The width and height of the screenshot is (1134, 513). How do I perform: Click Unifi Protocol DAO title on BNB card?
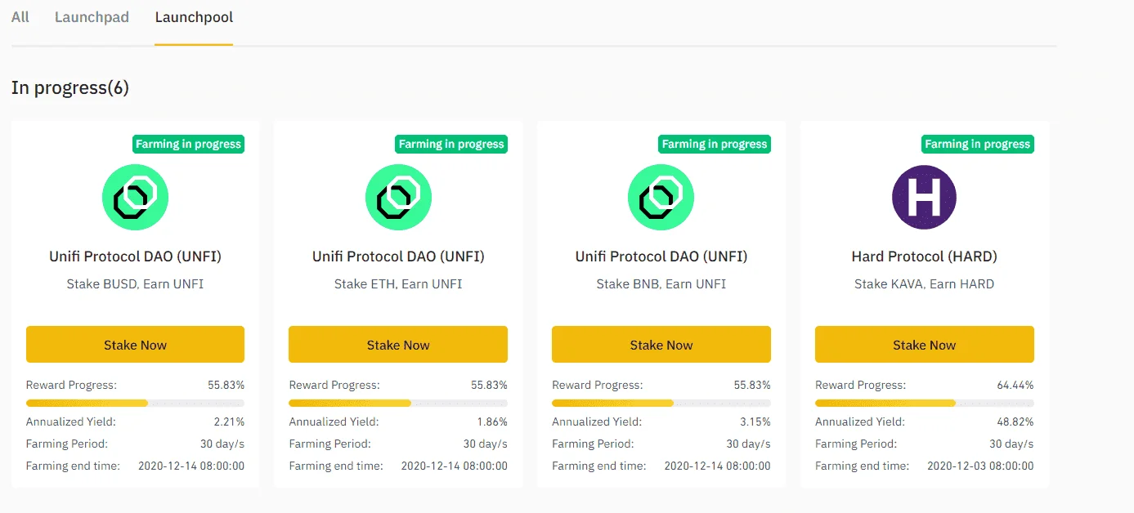click(x=661, y=256)
